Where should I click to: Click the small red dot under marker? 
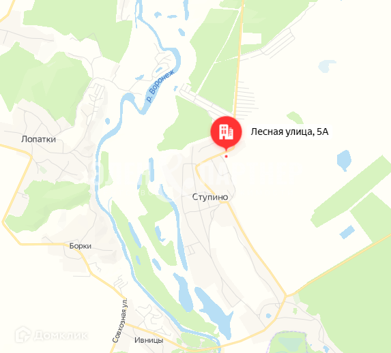pos(226,157)
